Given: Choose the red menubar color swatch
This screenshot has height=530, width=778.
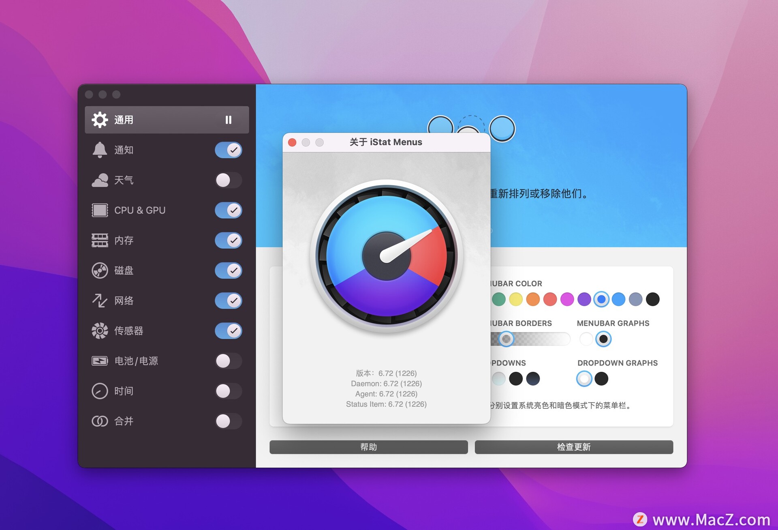Looking at the screenshot, I should pyautogui.click(x=550, y=299).
